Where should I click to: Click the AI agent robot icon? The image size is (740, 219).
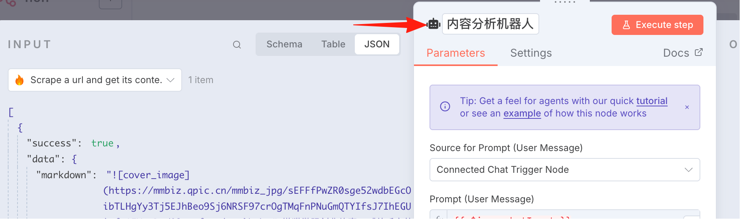point(433,24)
